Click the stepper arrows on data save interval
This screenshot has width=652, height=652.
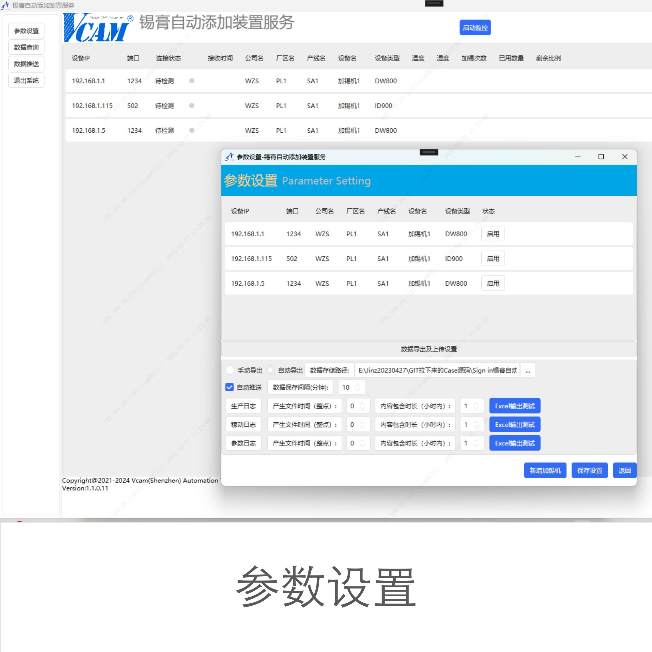[x=358, y=387]
